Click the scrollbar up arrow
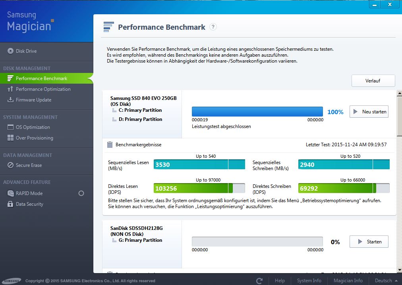The width and height of the screenshot is (402, 285). pyautogui.click(x=399, y=93)
